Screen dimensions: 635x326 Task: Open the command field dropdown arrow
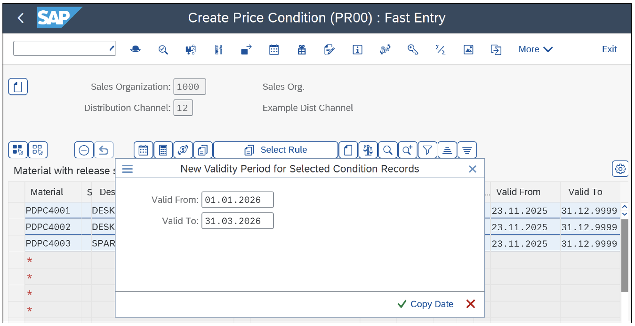click(111, 48)
